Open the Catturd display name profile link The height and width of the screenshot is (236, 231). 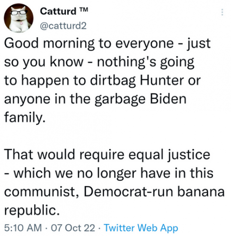pyautogui.click(x=58, y=11)
